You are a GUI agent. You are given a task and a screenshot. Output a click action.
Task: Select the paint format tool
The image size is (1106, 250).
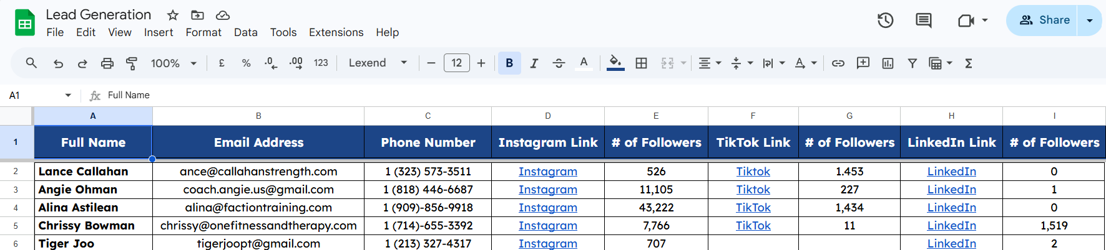[132, 63]
